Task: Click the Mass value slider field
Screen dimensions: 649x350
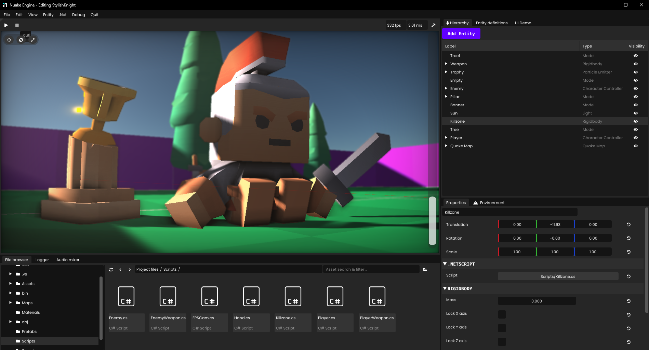Action: coord(537,301)
